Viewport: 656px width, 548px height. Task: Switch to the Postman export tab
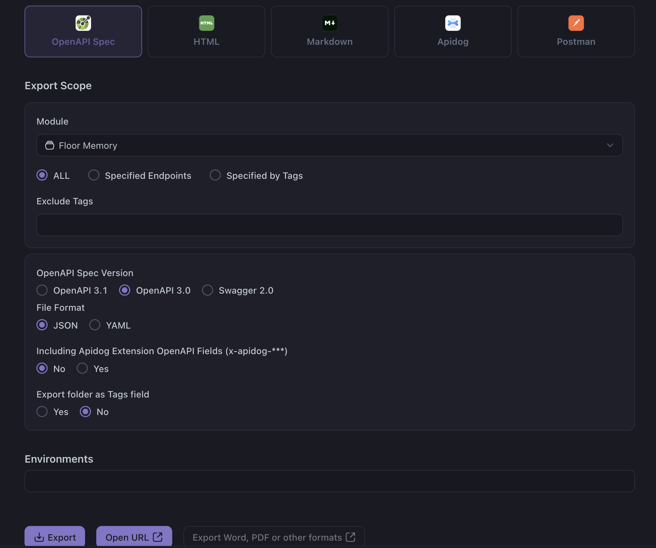(x=576, y=31)
